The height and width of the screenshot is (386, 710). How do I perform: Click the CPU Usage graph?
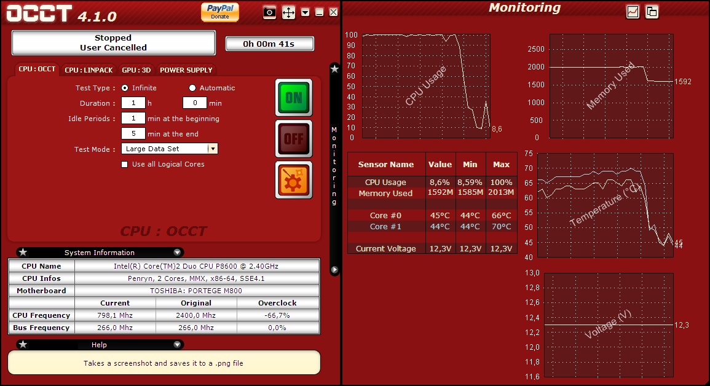pyautogui.click(x=426, y=86)
